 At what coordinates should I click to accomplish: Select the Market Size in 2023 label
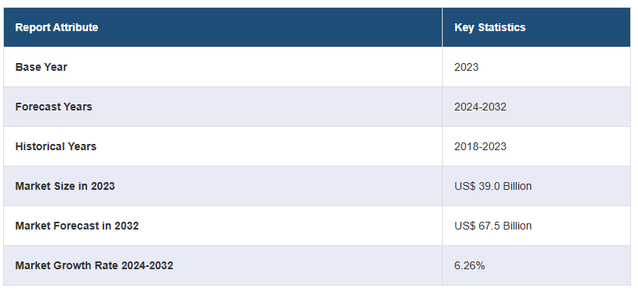[x=65, y=186]
